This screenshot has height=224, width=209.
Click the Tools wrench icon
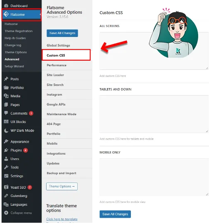[x=6, y=167]
